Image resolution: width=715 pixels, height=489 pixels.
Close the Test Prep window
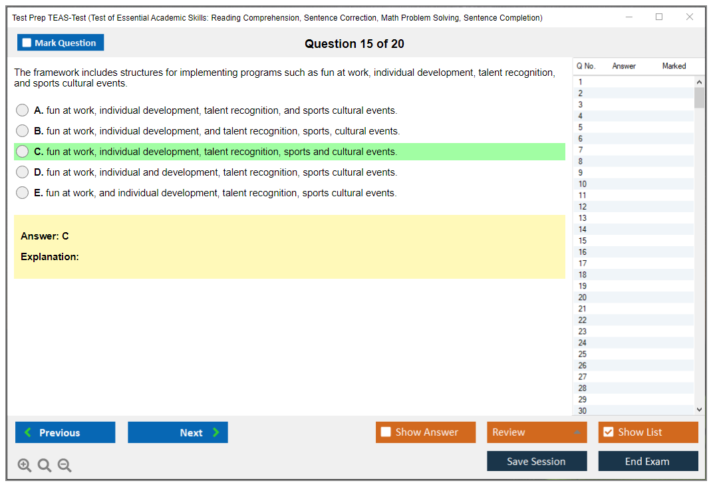690,17
